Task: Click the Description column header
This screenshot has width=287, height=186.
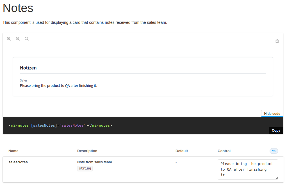Action: point(87,151)
